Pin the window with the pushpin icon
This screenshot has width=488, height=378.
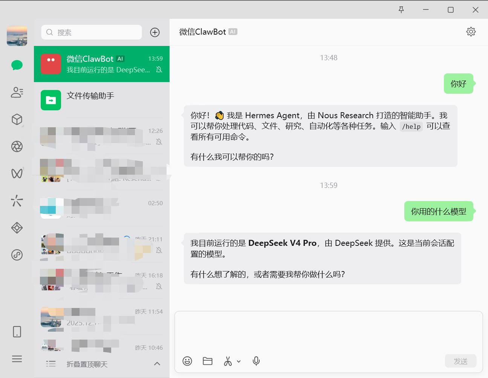tap(401, 10)
